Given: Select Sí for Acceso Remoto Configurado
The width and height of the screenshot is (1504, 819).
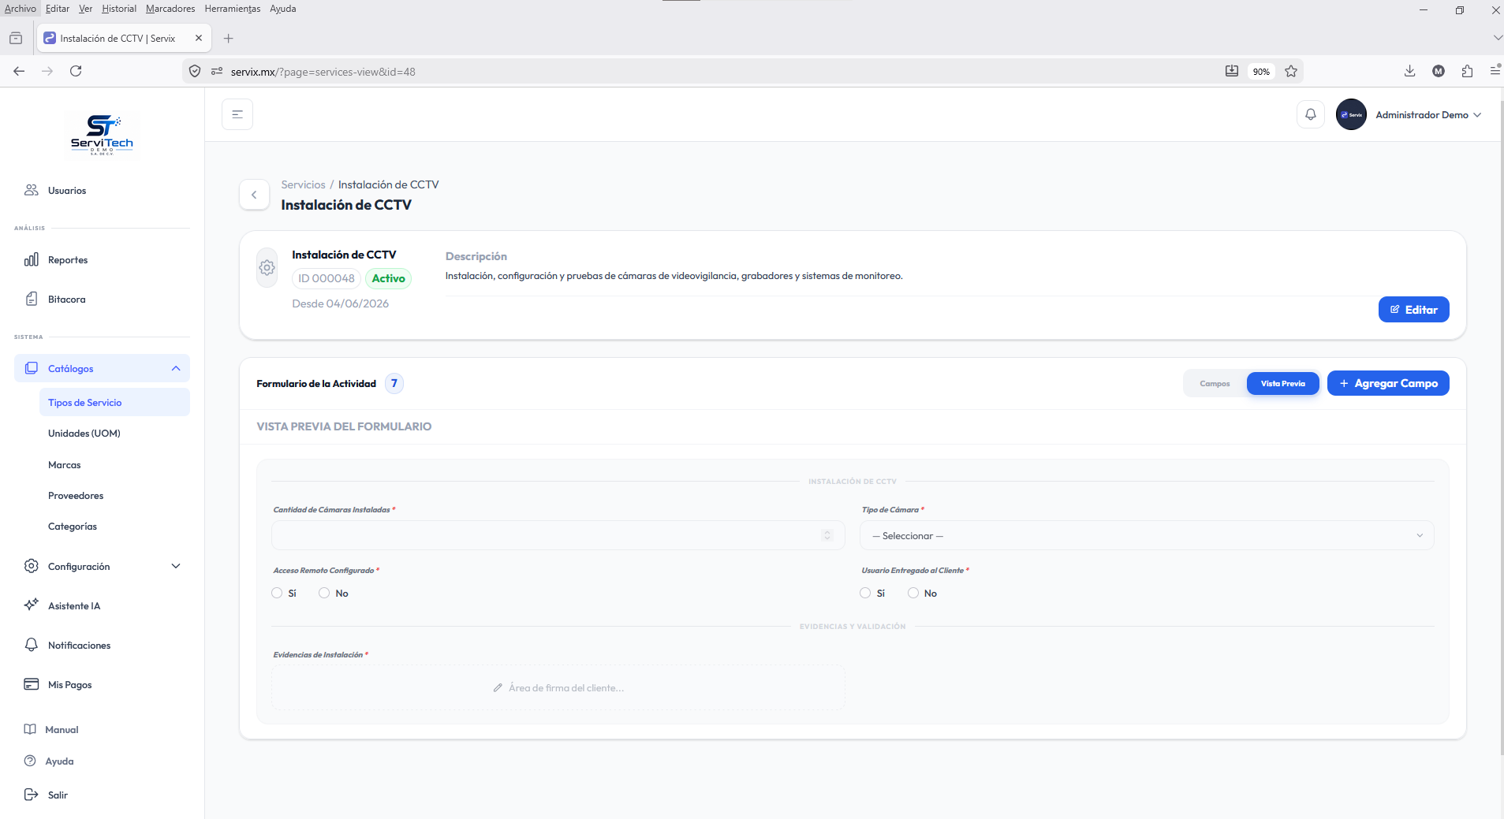Looking at the screenshot, I should [x=277, y=593].
